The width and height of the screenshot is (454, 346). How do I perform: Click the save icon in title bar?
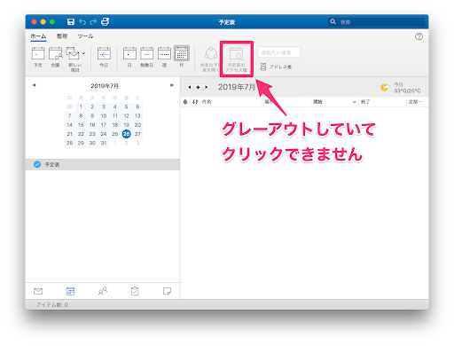tap(71, 21)
